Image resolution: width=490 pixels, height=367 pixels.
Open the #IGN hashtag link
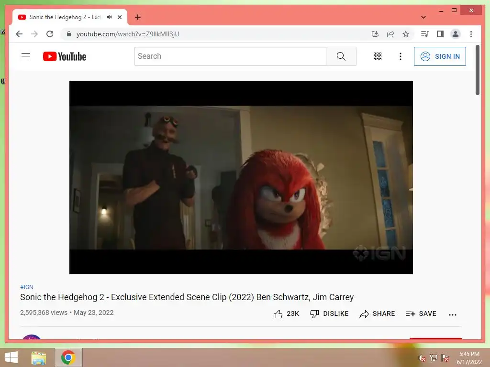(x=27, y=287)
